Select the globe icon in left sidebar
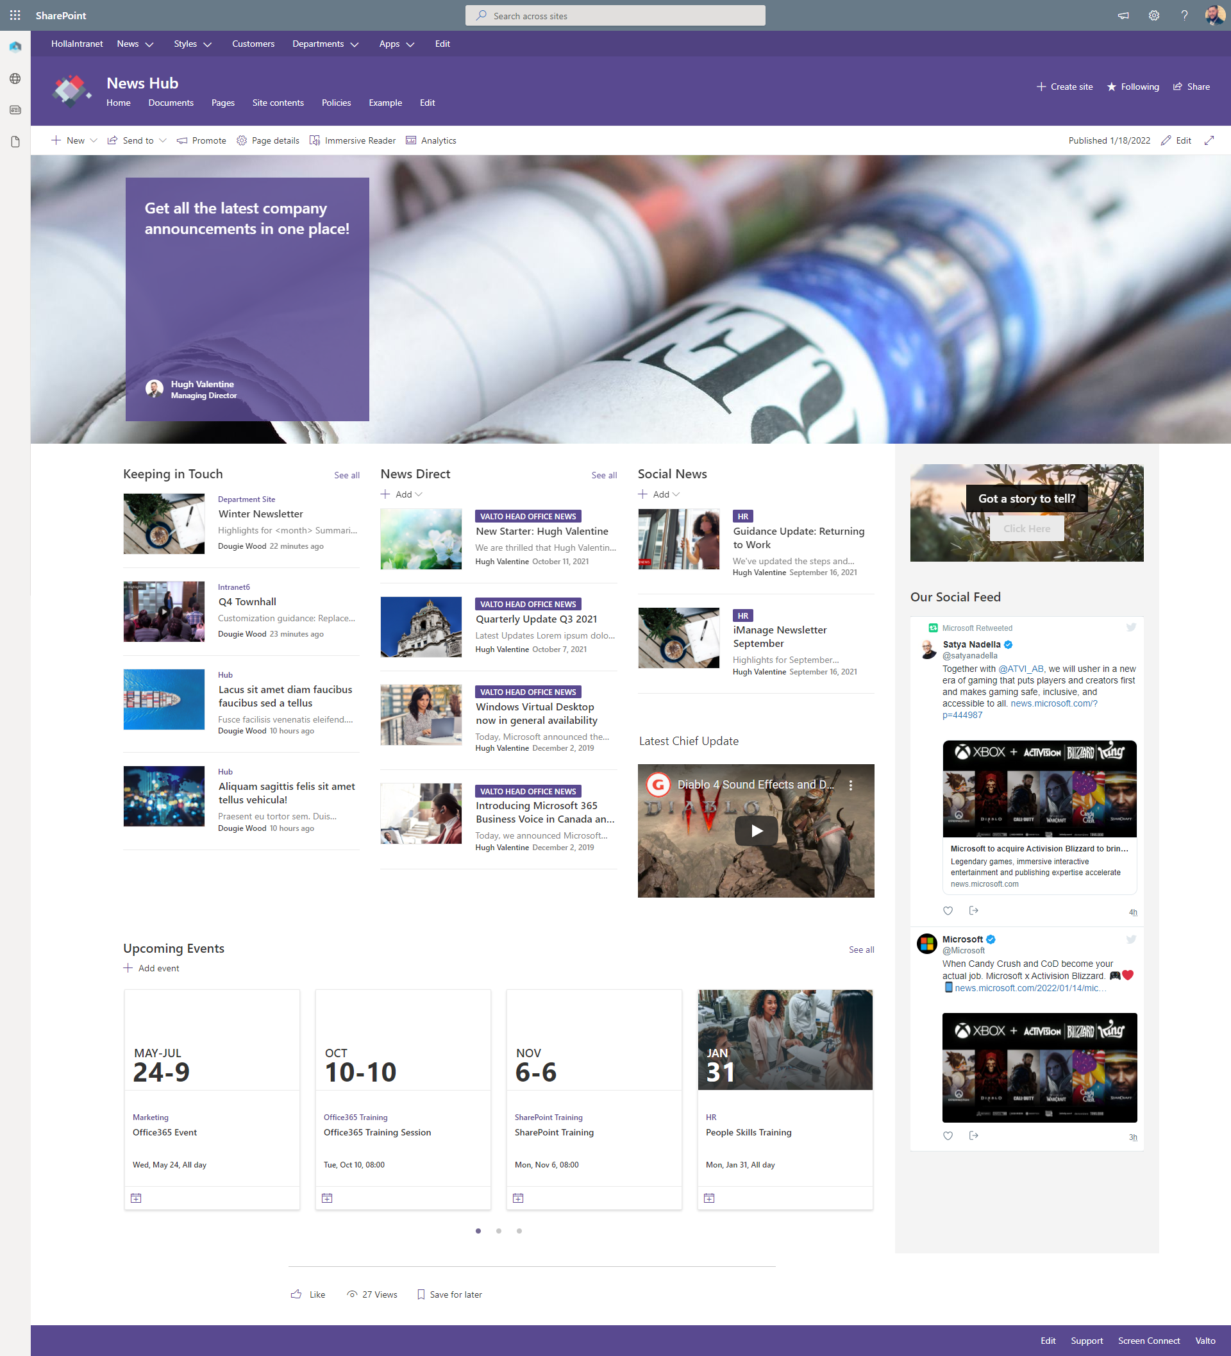Viewport: 1231px width, 1356px height. 15,78
